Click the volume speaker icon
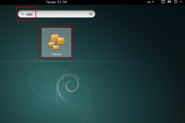 [x=169, y=2]
